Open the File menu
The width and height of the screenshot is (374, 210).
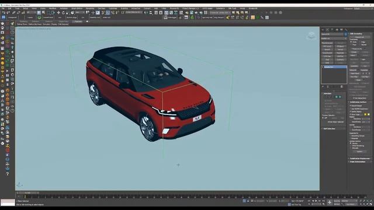[x=3, y=8]
